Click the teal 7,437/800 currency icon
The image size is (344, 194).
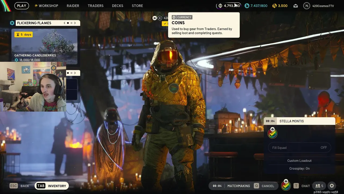point(247,6)
